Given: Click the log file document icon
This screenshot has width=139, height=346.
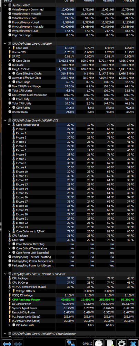Looking at the screenshot, I should [110, 343].
